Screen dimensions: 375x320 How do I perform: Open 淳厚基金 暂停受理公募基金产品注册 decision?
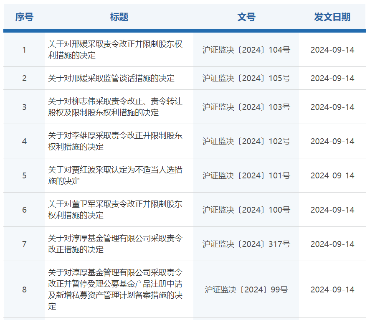click(x=115, y=290)
